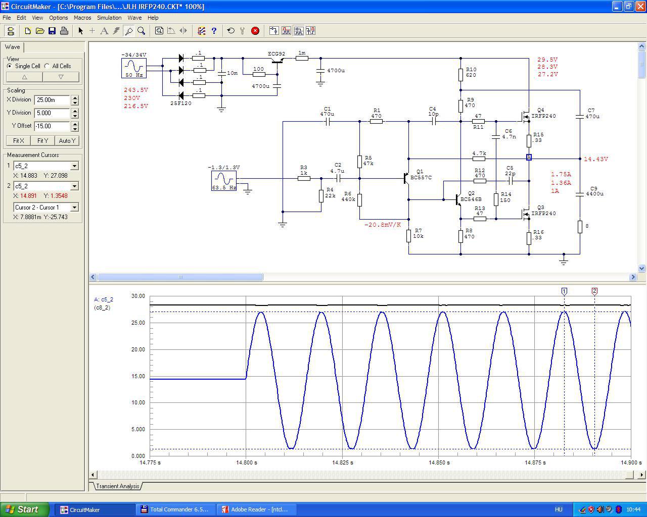Click the Print toolbar icon
This screenshot has height=517, width=647.
pos(64,31)
